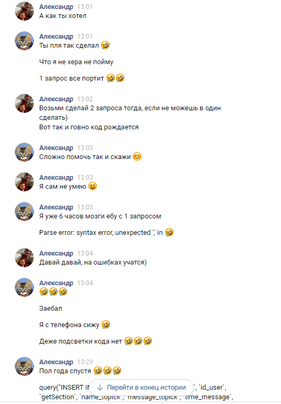
Task: Click the grinning emoji after «Я сам не умею»
Action: (93, 186)
